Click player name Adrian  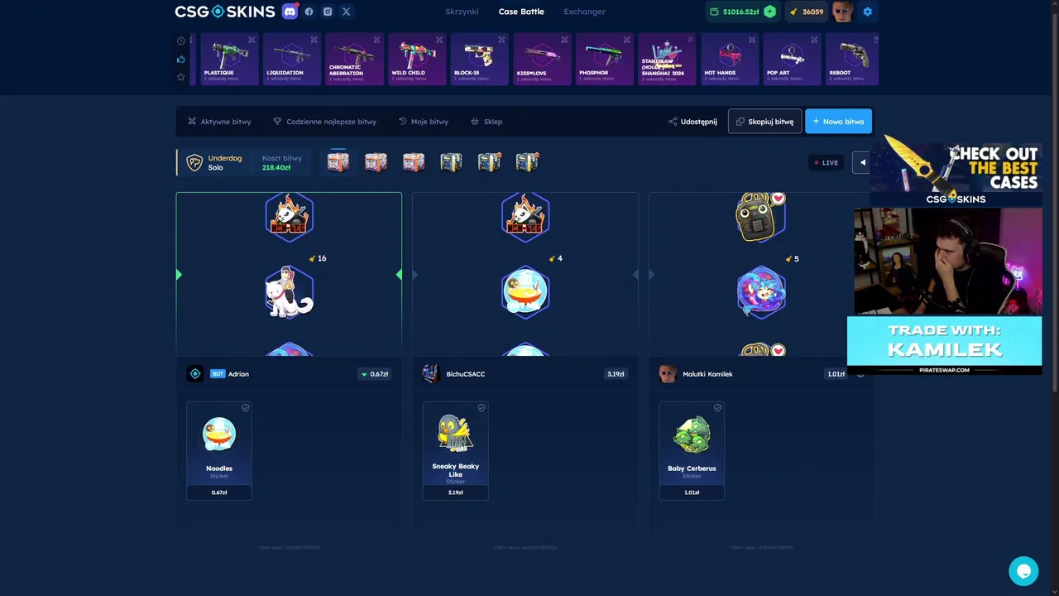238,374
